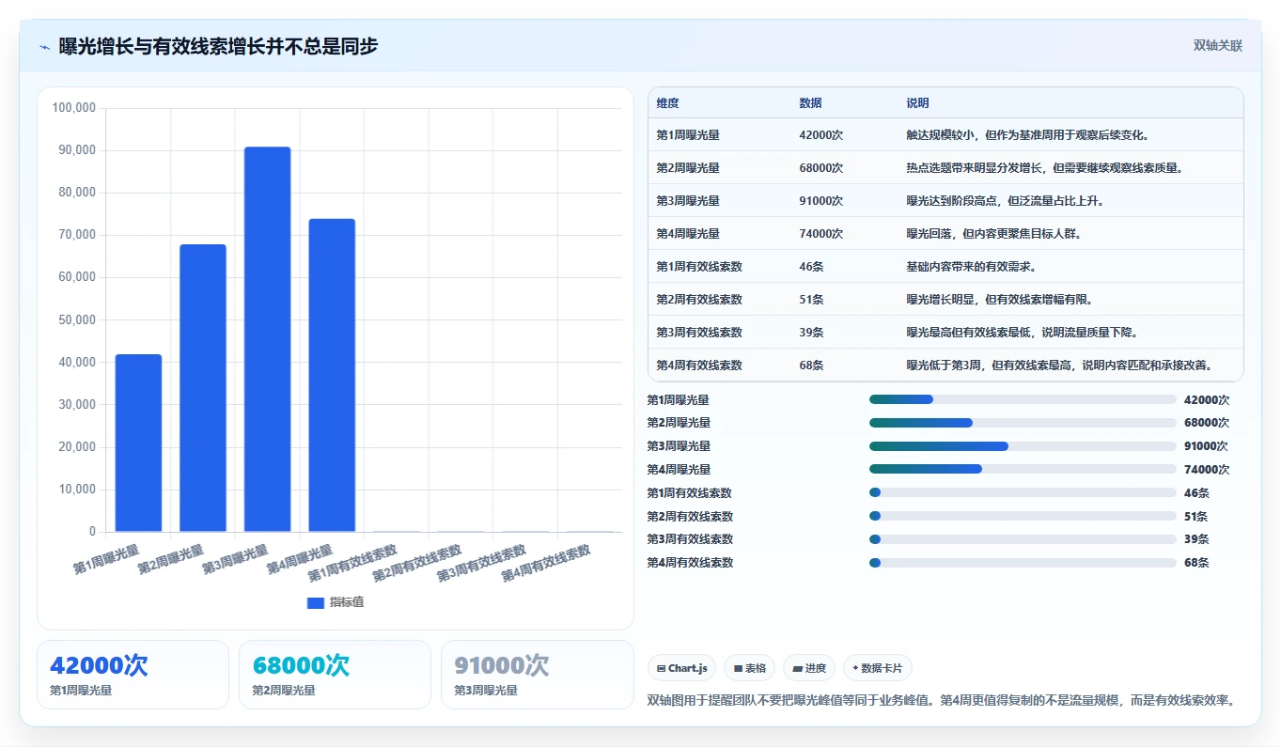Click the 第1周有效线索数 progress bar
Screen dimensions: 1281x747
(x=1023, y=492)
